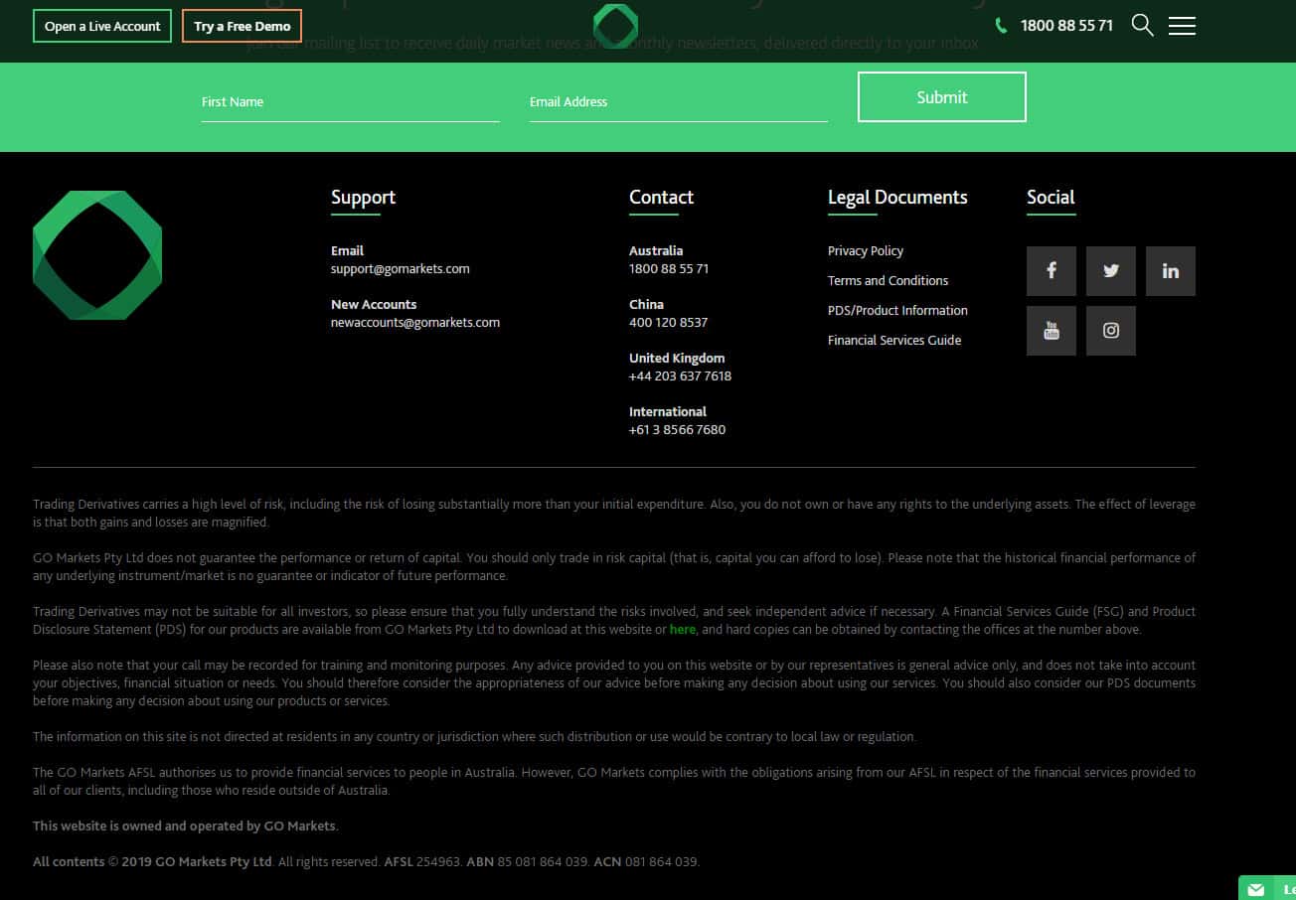Click the GO Markets footer logo
The width and height of the screenshot is (1296, 900).
click(97, 255)
